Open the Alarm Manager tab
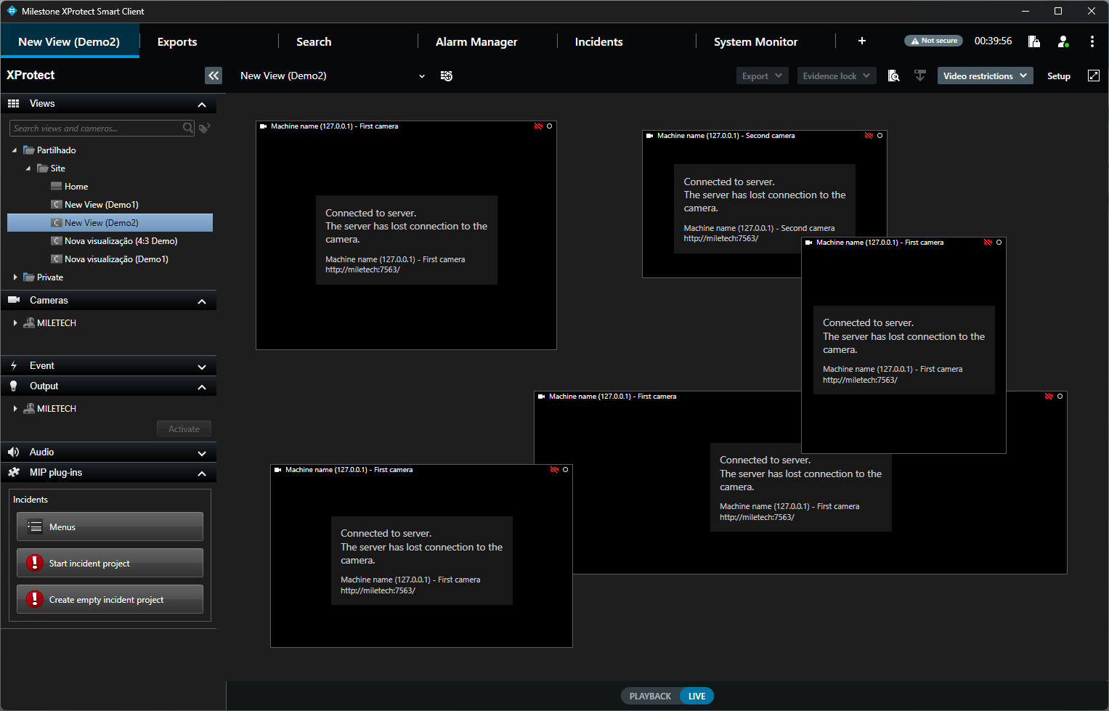Viewport: 1109px width, 711px height. tap(476, 41)
